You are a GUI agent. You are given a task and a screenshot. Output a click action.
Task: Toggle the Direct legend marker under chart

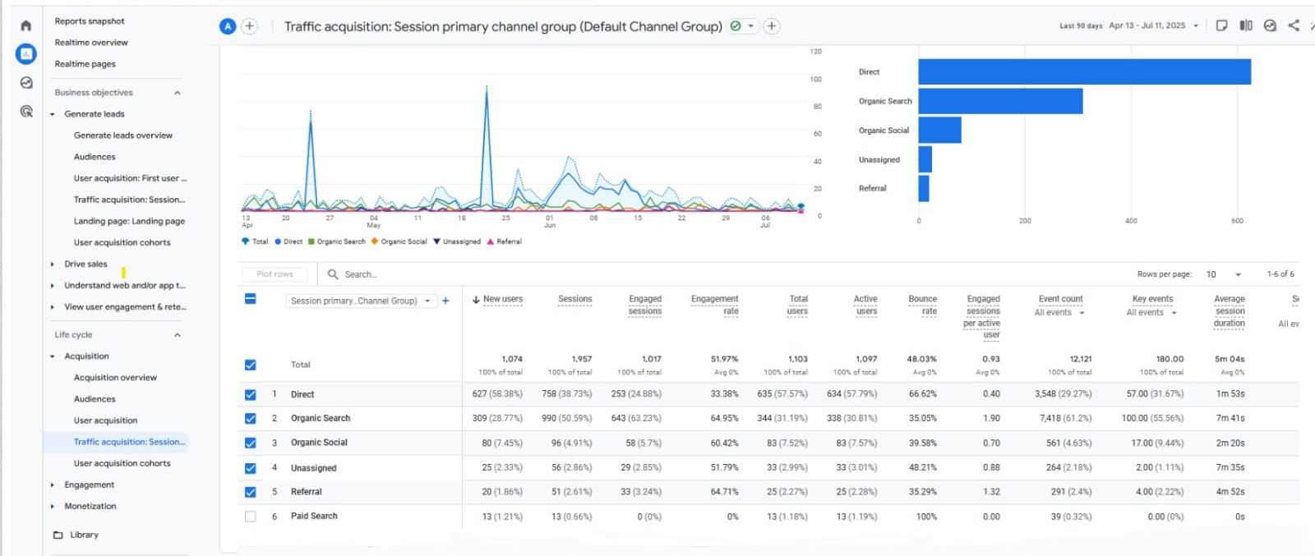click(278, 241)
